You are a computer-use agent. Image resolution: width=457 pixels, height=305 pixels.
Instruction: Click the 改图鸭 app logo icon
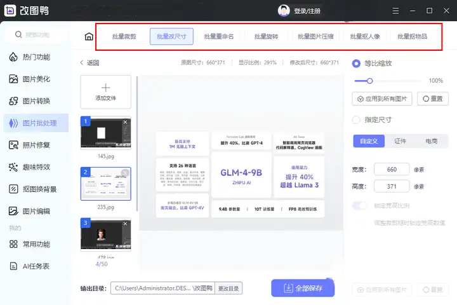coord(10,11)
